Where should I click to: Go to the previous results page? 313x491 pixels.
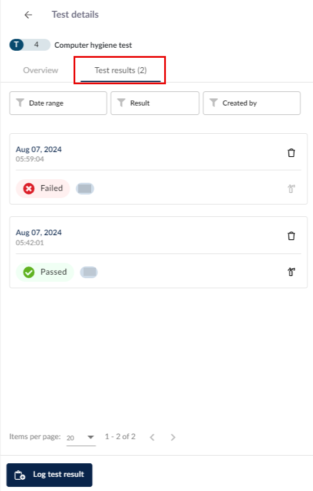coord(152,437)
